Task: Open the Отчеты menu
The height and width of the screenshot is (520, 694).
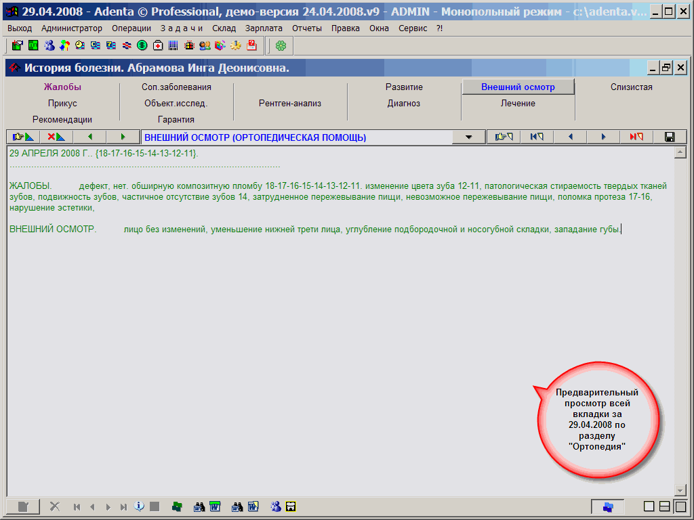Action: point(307,28)
